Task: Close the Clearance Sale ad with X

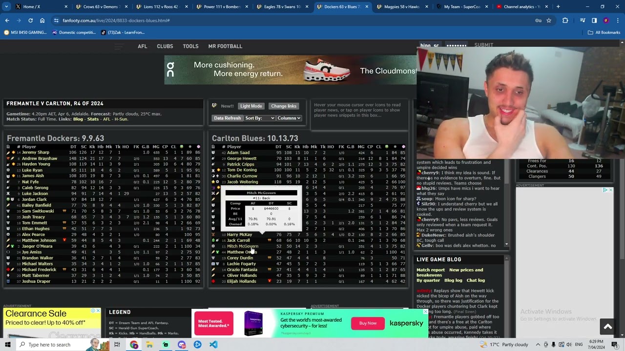Action: click(x=98, y=311)
